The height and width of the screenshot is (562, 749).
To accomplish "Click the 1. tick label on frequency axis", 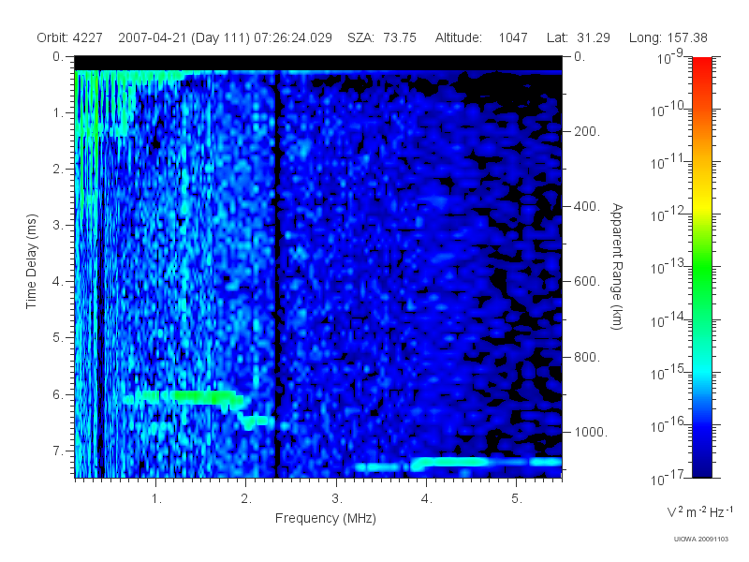I will (x=156, y=499).
